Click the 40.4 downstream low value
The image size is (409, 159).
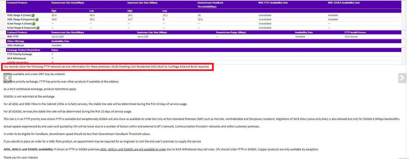pyautogui.click(x=92, y=15)
